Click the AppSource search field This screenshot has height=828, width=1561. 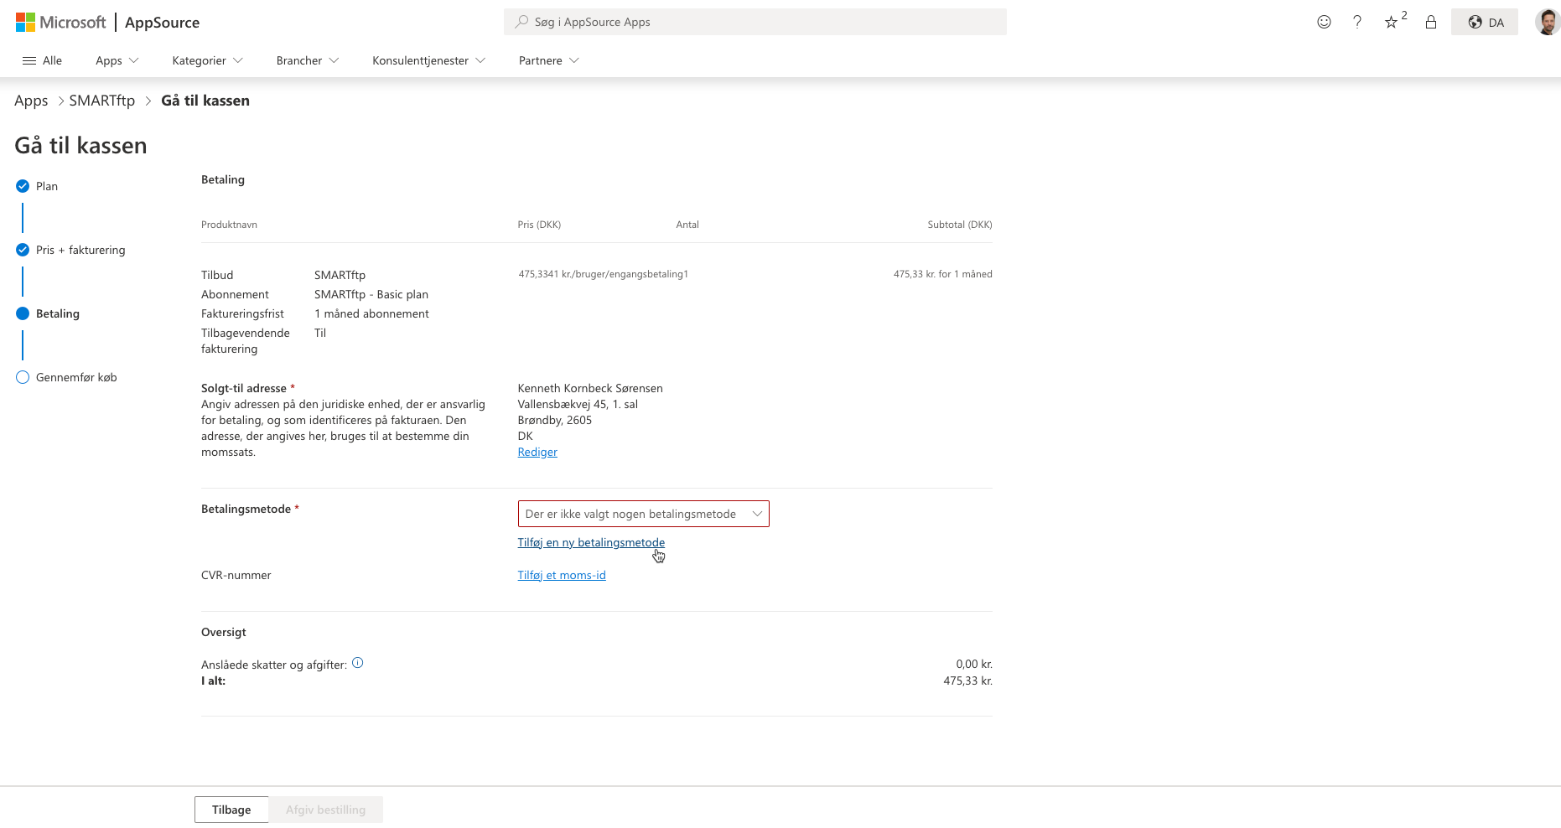pos(755,22)
